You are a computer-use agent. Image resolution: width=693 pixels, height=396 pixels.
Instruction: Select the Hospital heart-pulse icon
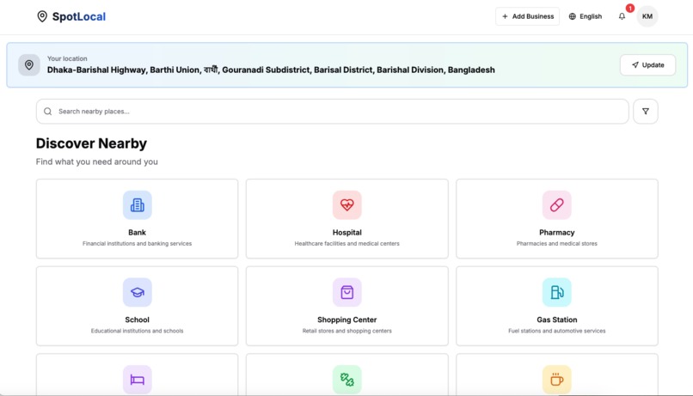(x=347, y=204)
